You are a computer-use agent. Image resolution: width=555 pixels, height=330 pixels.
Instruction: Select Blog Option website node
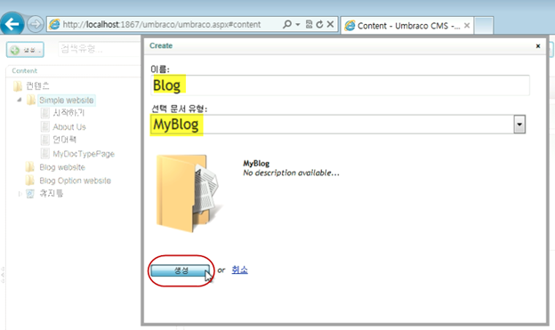click(75, 181)
